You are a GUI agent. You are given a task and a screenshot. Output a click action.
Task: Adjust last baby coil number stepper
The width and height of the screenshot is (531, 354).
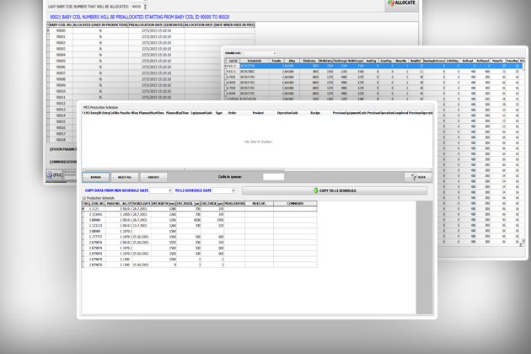[x=144, y=7]
